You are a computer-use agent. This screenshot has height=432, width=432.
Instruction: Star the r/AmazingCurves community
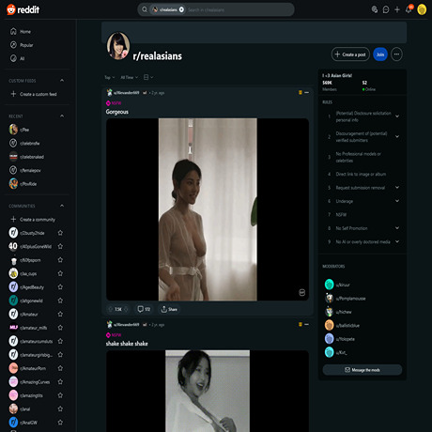pyautogui.click(x=60, y=381)
